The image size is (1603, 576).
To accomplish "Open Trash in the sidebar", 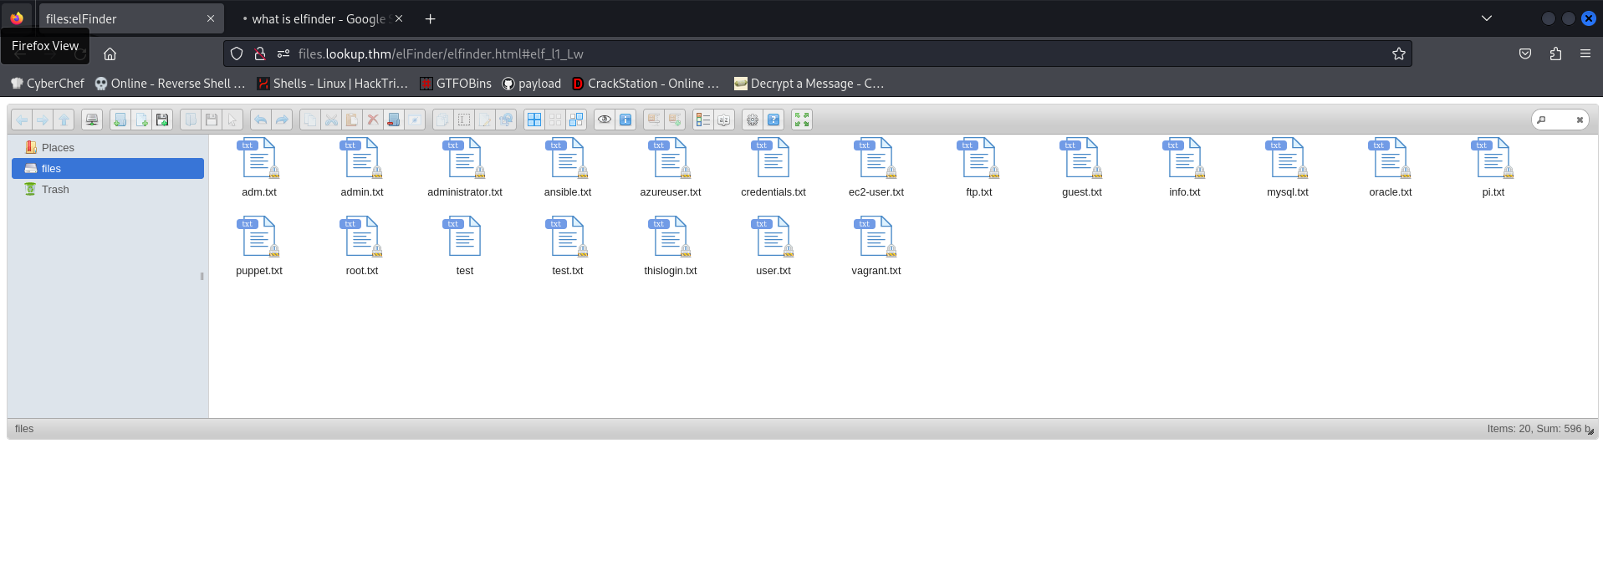I will click(x=108, y=190).
